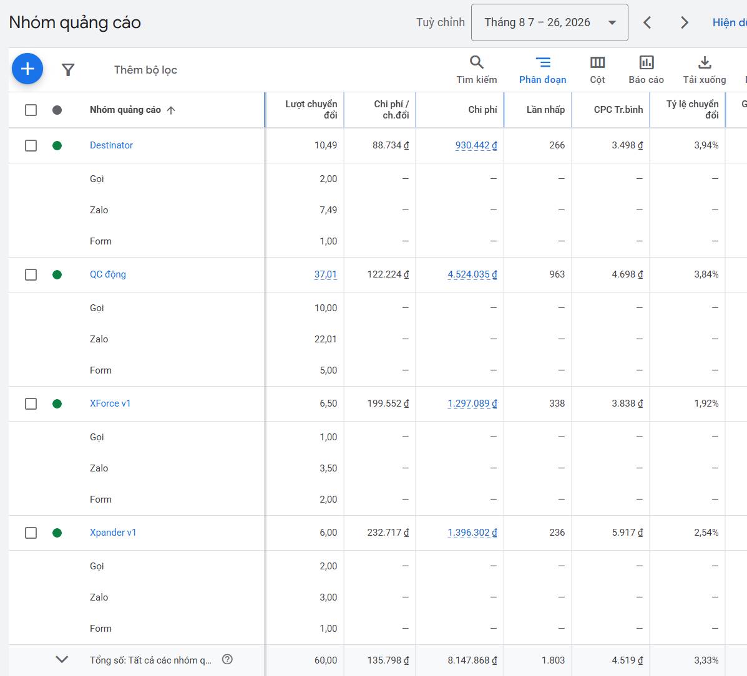Open the Tìm kiếm search tool

(476, 70)
